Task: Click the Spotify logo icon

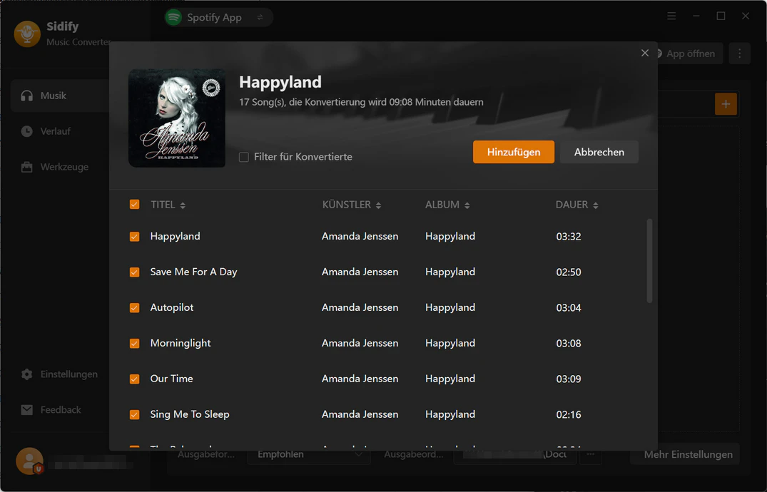Action: 173,17
